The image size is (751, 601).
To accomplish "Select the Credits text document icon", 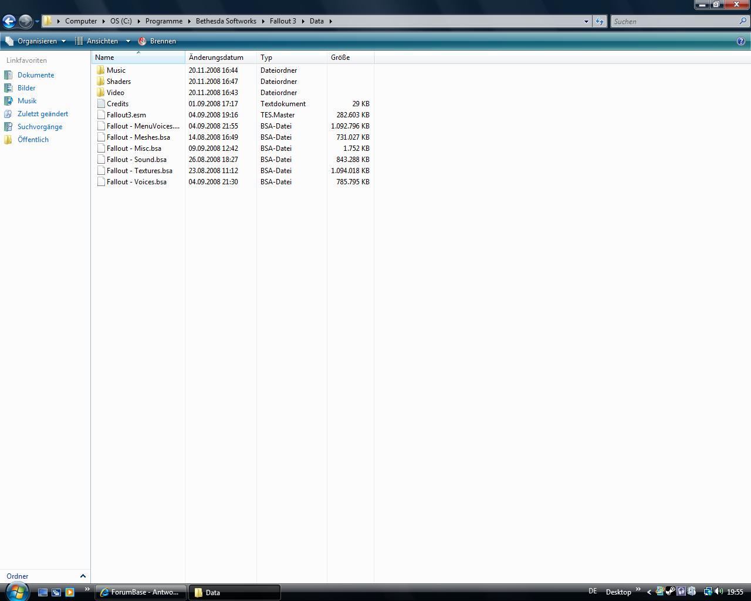I will [x=101, y=104].
